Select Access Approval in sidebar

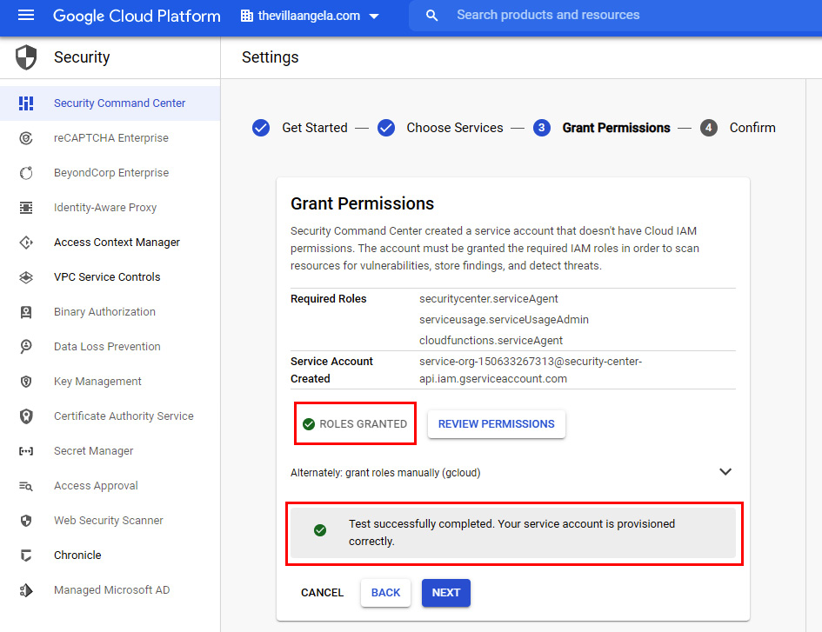[110, 486]
